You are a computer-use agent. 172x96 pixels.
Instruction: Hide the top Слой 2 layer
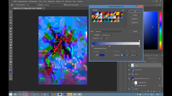coord(129,65)
